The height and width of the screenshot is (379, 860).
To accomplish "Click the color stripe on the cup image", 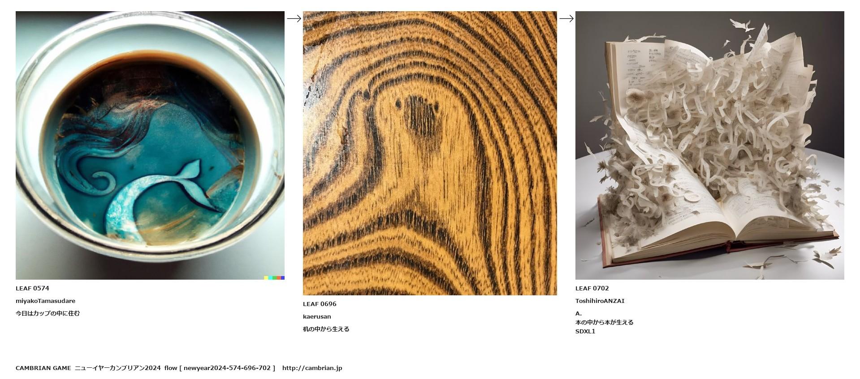I will point(274,278).
